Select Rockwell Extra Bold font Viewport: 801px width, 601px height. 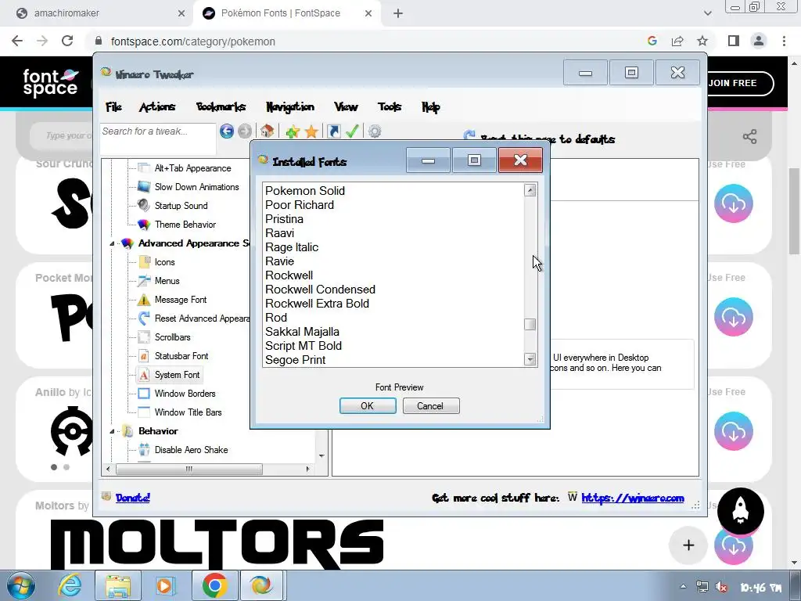[318, 304]
